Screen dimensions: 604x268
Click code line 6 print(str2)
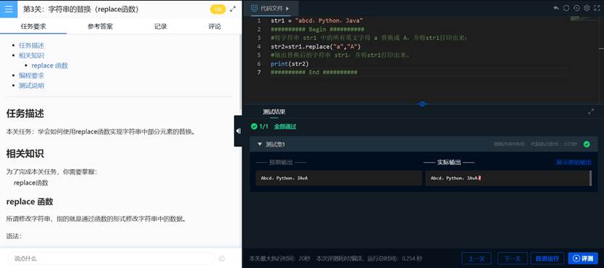(290, 64)
